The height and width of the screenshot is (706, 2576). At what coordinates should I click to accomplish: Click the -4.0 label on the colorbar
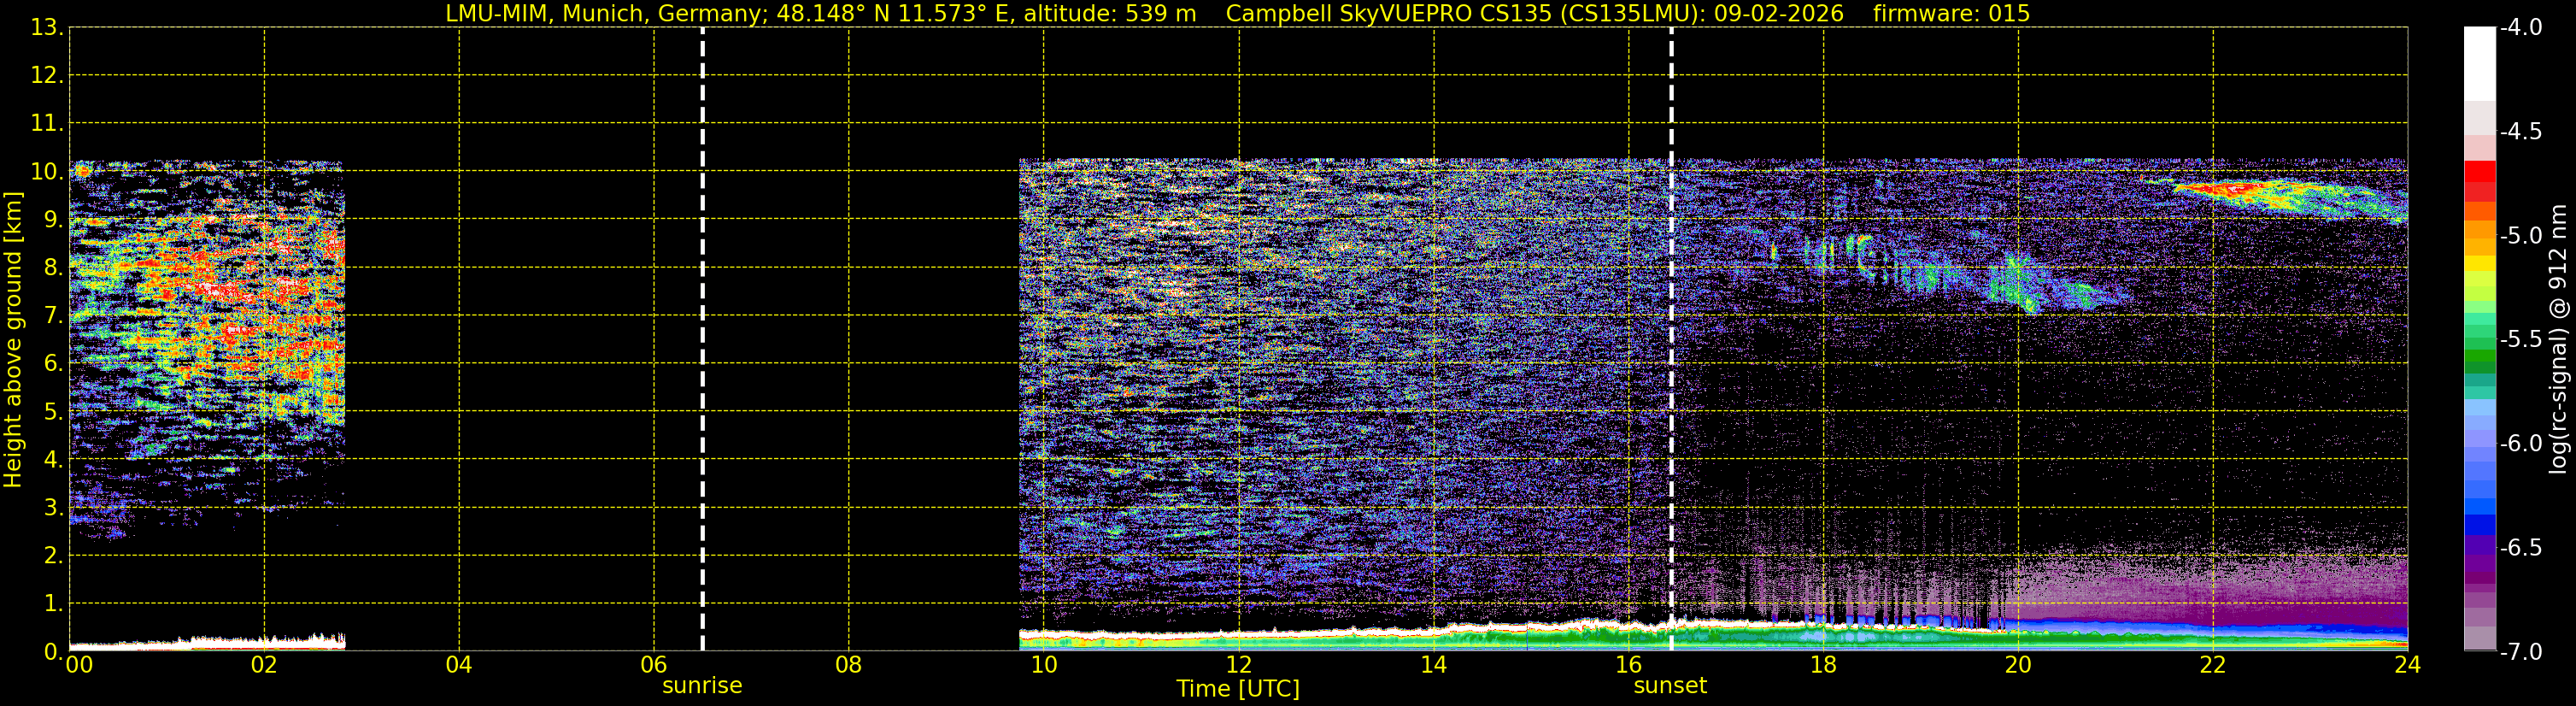coord(2520,27)
